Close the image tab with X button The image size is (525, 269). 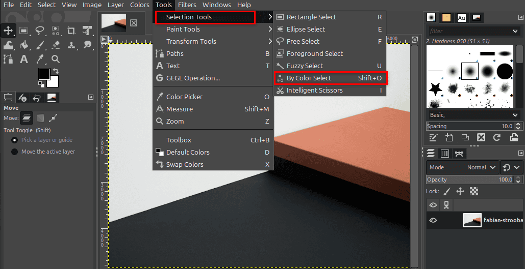click(134, 23)
